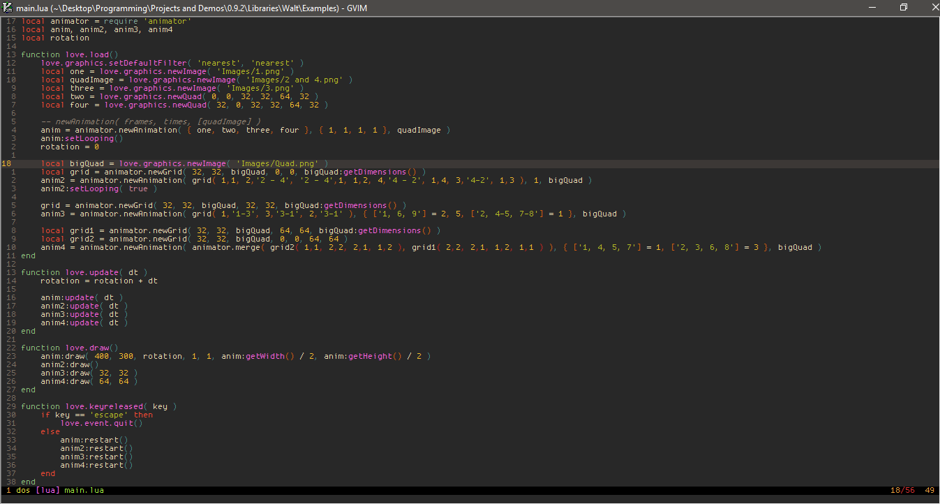
Task: Click 'anim:restart()' call
Action: point(94,440)
